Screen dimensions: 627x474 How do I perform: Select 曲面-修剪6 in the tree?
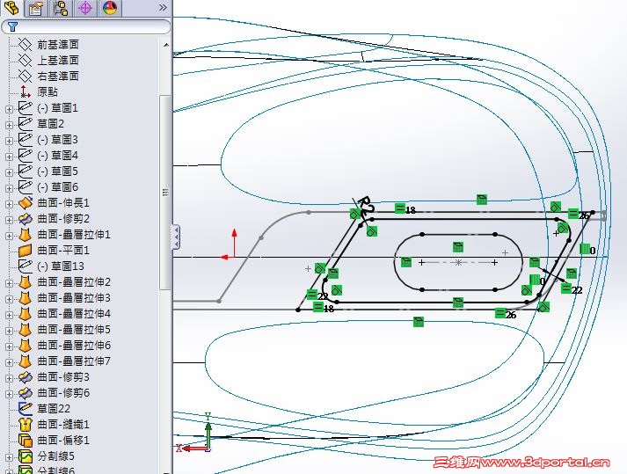(x=63, y=393)
